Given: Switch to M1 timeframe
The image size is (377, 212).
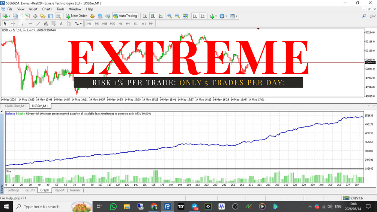Looking at the screenshot, I should pos(89,24).
